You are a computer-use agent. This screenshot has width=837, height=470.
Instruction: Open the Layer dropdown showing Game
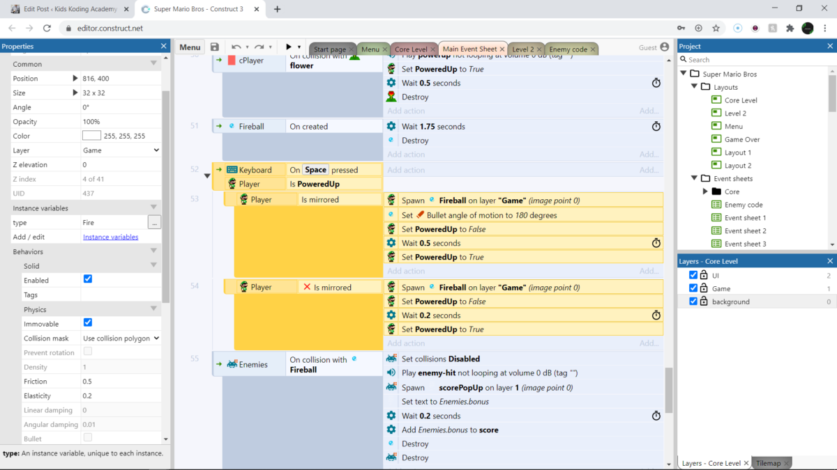[121, 150]
